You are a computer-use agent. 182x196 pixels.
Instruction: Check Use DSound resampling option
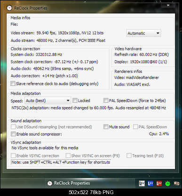click(x=13, y=127)
